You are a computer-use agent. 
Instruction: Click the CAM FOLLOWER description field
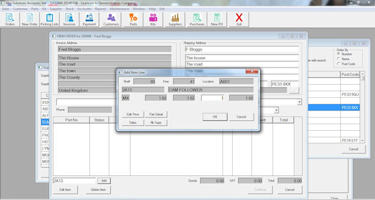(211, 90)
